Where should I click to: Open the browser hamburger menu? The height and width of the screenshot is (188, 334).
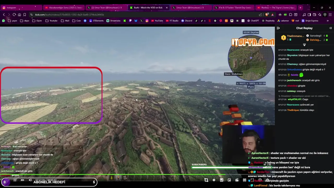330,15
